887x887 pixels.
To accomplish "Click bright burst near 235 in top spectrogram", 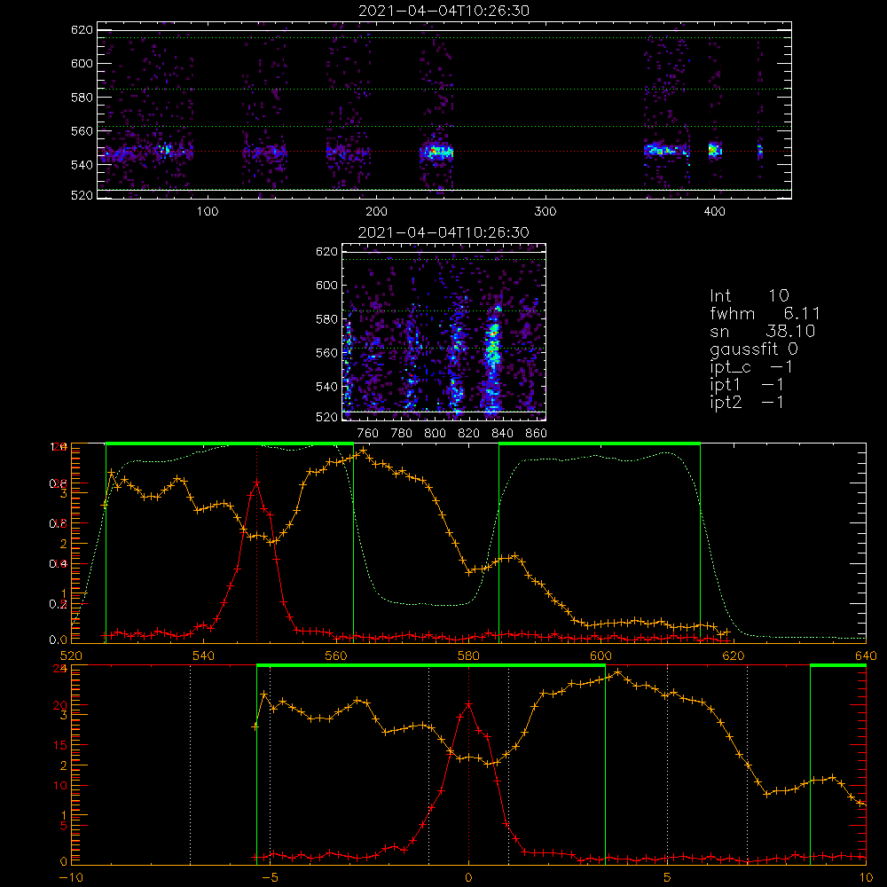I will point(437,153).
